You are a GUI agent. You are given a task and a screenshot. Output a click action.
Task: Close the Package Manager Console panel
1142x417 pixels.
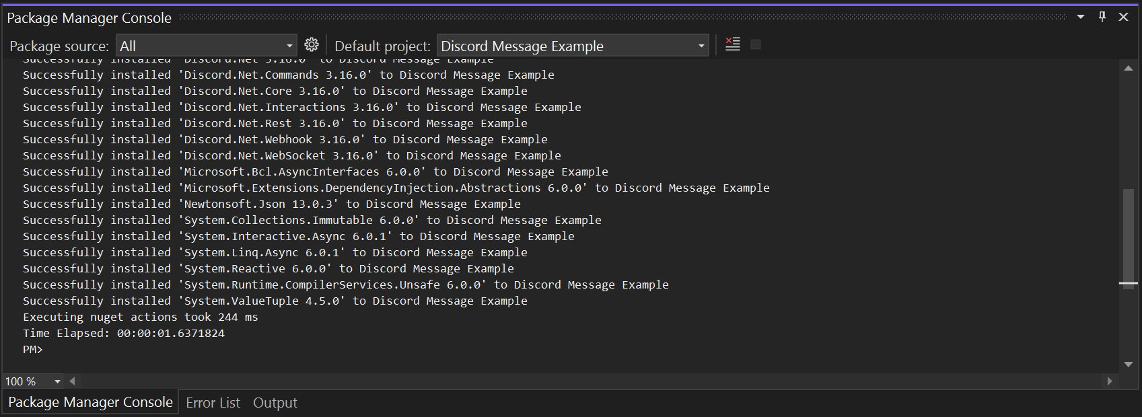click(x=1123, y=17)
